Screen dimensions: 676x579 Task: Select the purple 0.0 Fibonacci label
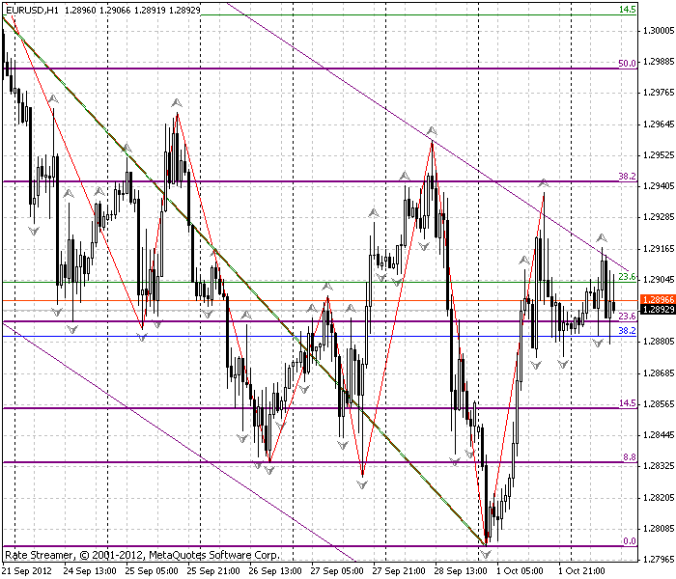630,541
